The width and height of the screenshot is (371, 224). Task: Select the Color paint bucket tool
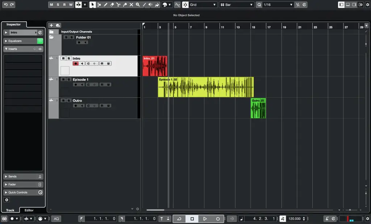point(157,4)
